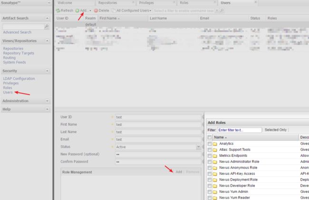
Task: Check the Atlas: Support Tools checkbox
Action: pyautogui.click(x=209, y=150)
